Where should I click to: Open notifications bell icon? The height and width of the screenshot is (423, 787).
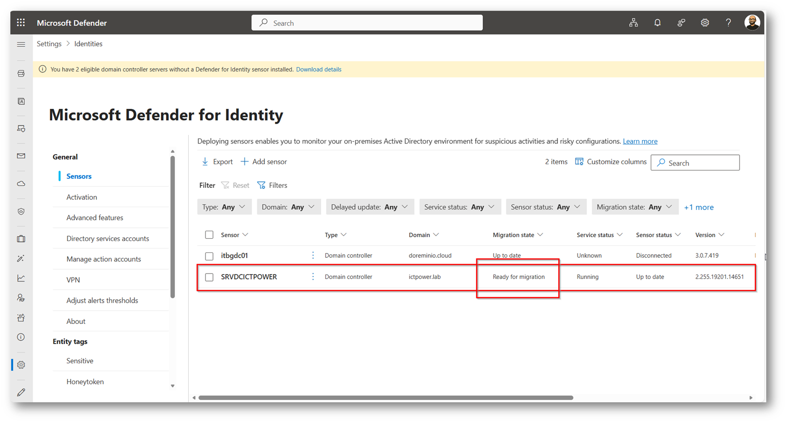pyautogui.click(x=657, y=23)
